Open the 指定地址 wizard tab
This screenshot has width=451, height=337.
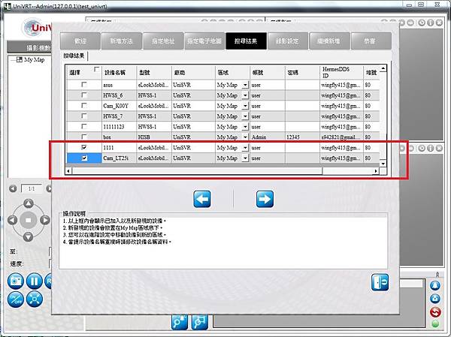(163, 41)
